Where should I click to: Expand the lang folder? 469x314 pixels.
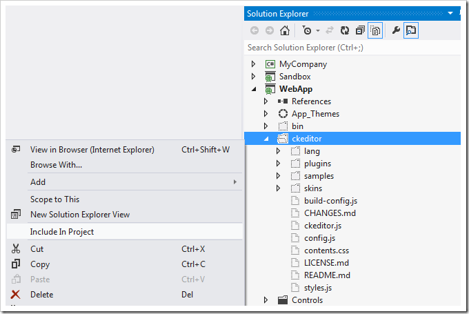278,151
